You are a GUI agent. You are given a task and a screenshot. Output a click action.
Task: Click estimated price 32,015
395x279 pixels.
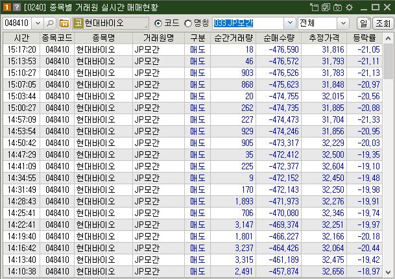pyautogui.click(x=333, y=96)
